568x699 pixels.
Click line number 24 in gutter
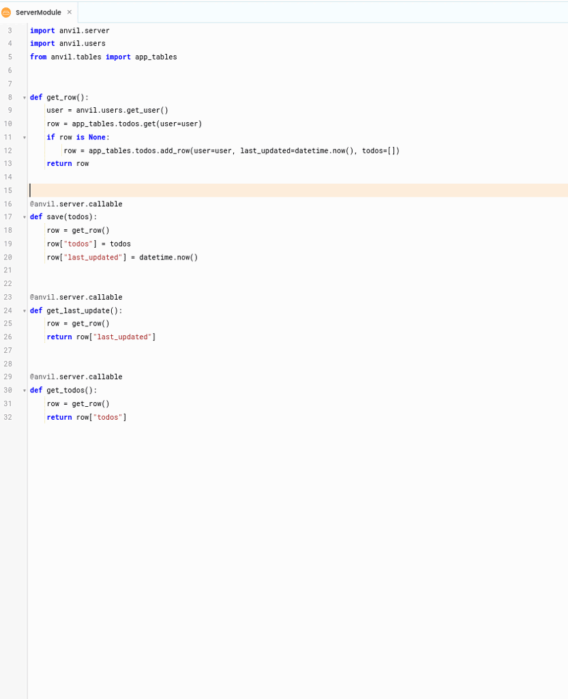click(8, 311)
